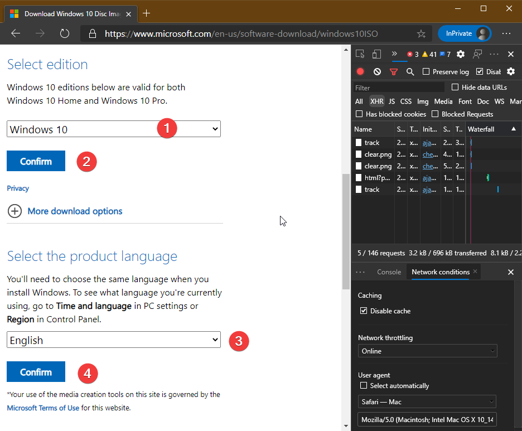522x431 pixels.
Task: Select the Media request type filter
Action: pyautogui.click(x=443, y=101)
